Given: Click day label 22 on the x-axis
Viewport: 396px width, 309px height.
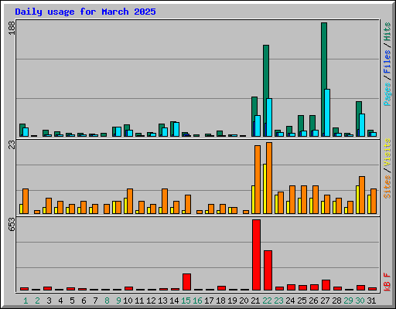Looking at the screenshot, I should pos(267,301).
